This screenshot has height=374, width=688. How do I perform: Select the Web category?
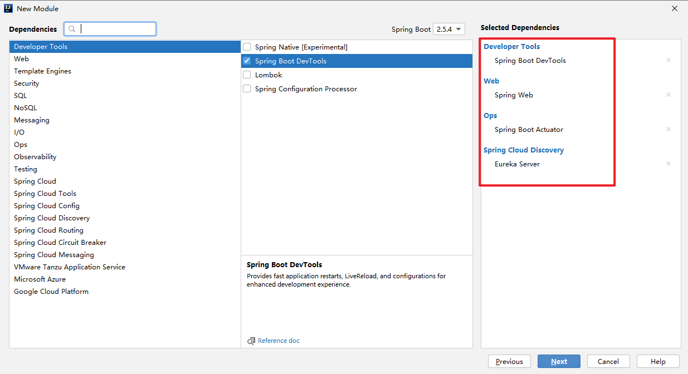pyautogui.click(x=22, y=59)
